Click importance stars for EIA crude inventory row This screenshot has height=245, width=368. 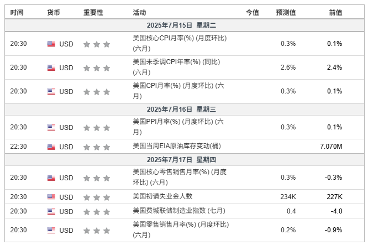[x=97, y=147]
